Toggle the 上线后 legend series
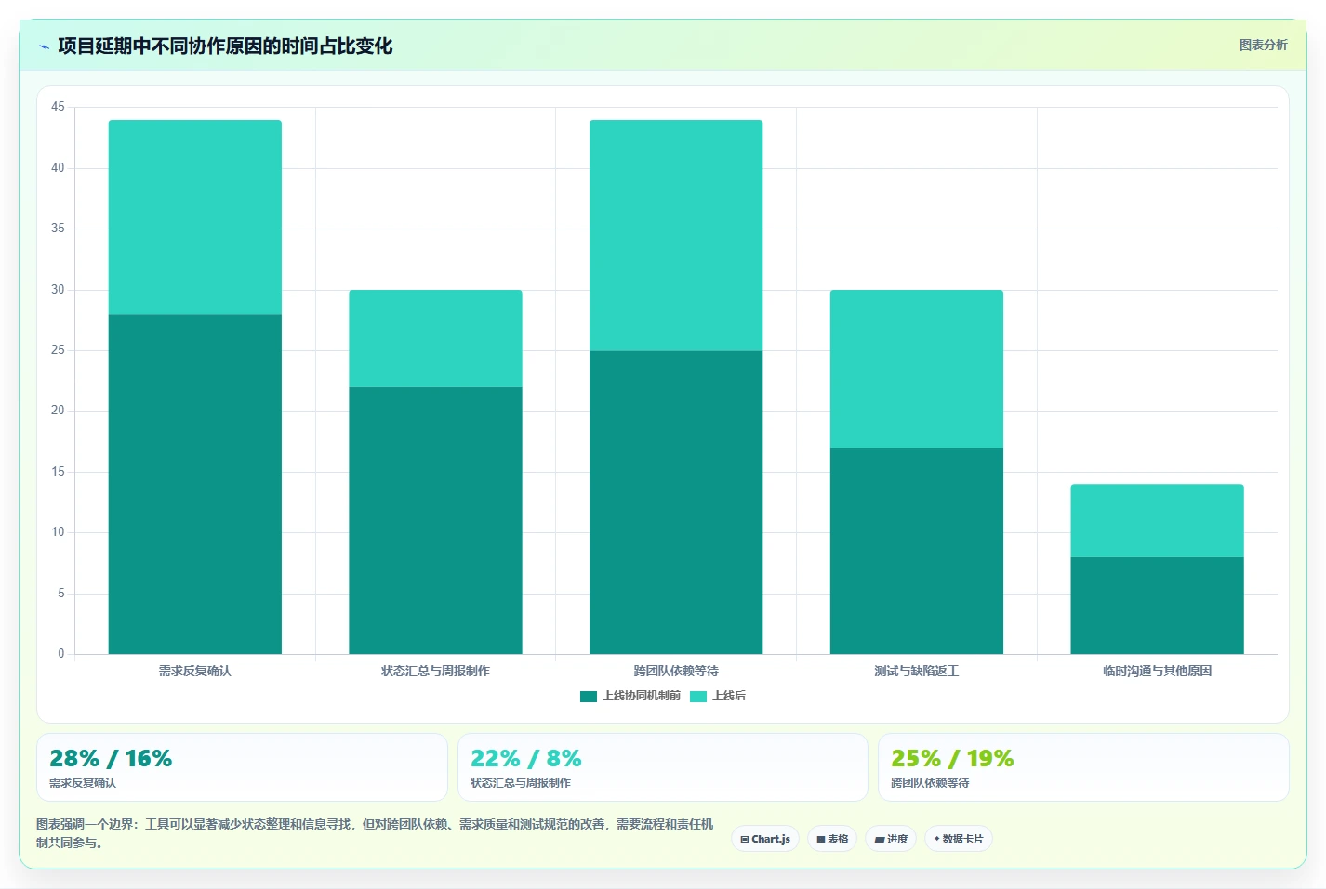1326x889 pixels. click(x=718, y=696)
